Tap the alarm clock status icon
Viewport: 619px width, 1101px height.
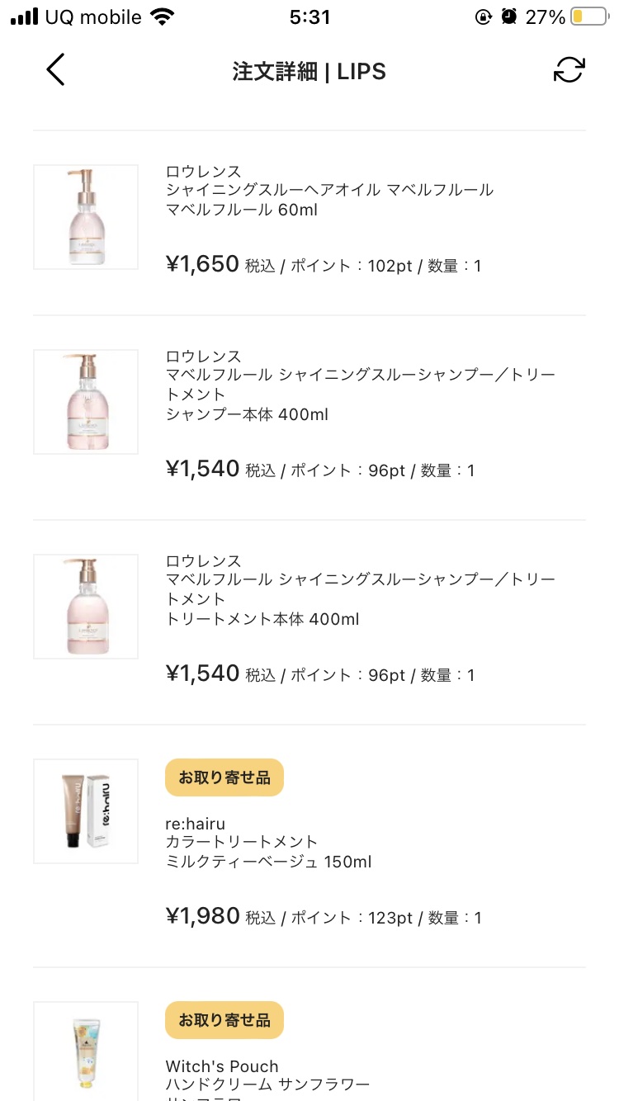point(509,17)
